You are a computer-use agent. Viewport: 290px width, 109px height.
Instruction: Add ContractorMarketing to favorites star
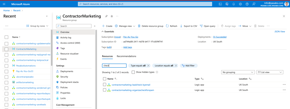pos(112,16)
